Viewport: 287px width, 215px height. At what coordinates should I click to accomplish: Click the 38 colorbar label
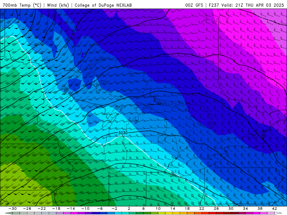click(260, 209)
